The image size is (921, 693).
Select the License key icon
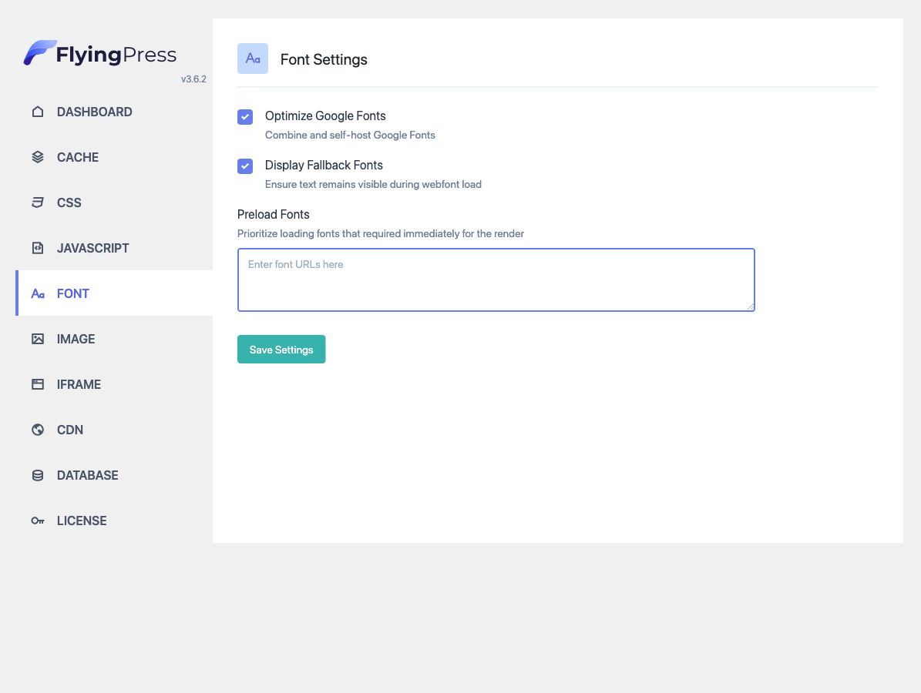[x=38, y=521]
